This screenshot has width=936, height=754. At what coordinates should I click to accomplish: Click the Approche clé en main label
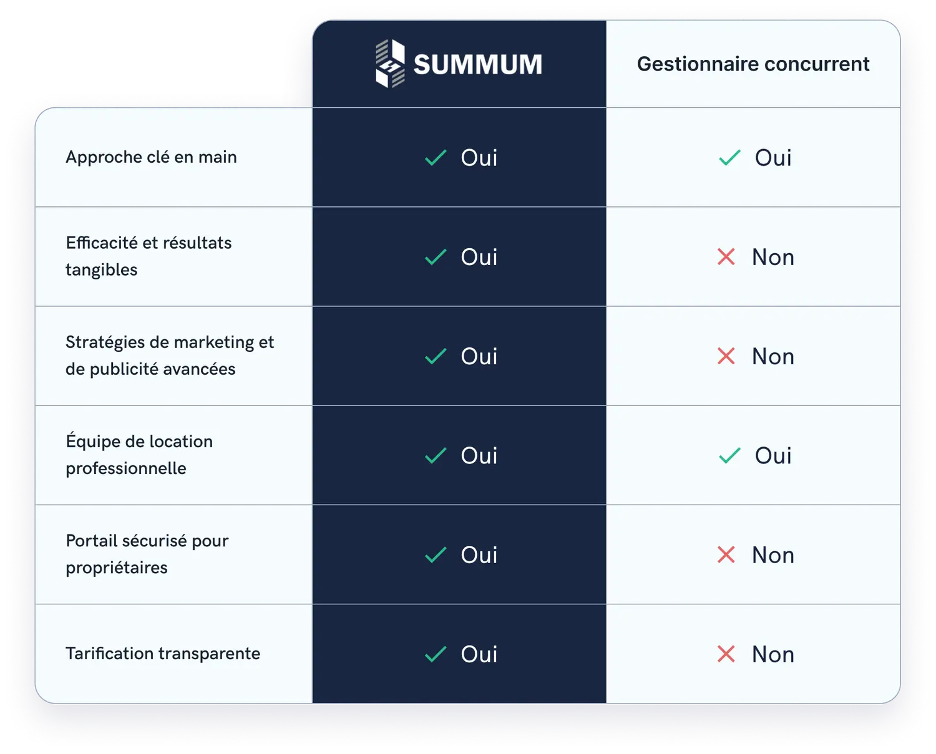151,157
